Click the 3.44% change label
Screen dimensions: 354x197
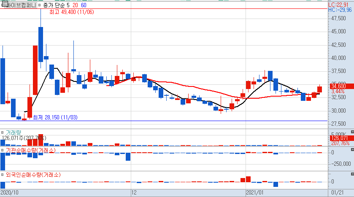pyautogui.click(x=338, y=92)
